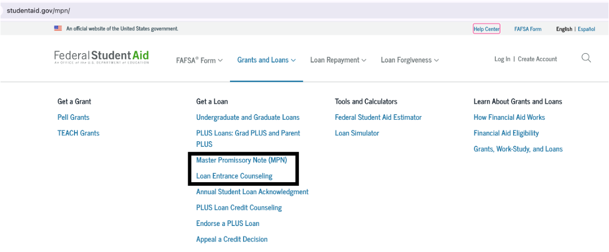
Task: Click the Log In link
Action: click(x=502, y=59)
